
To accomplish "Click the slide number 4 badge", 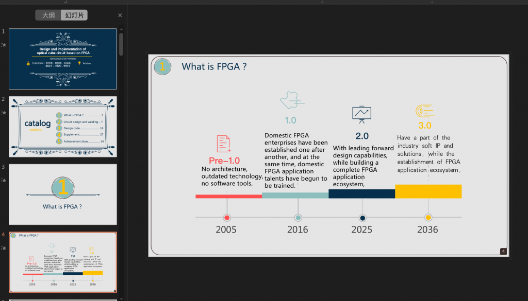I will [503, 251].
